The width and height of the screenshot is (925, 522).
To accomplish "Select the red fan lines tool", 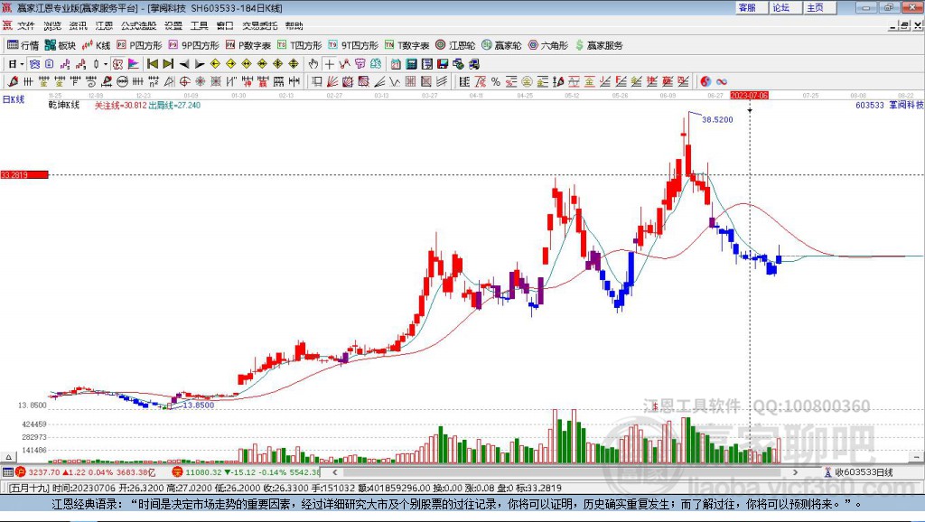I will pos(332,81).
